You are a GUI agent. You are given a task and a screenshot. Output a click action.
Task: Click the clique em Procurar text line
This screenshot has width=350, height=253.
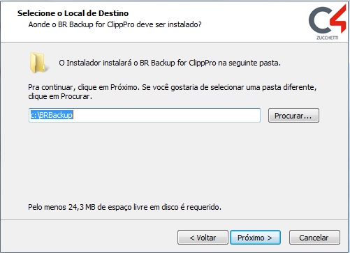pyautogui.click(x=60, y=96)
